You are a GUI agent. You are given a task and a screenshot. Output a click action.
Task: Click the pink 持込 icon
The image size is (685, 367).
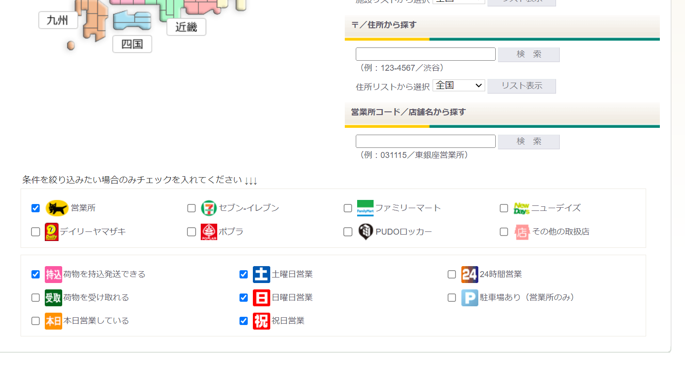pos(53,274)
